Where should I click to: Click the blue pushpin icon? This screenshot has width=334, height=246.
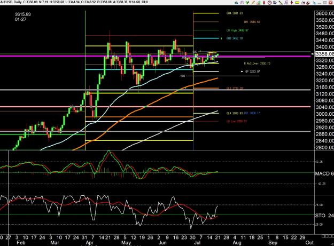point(314,3)
